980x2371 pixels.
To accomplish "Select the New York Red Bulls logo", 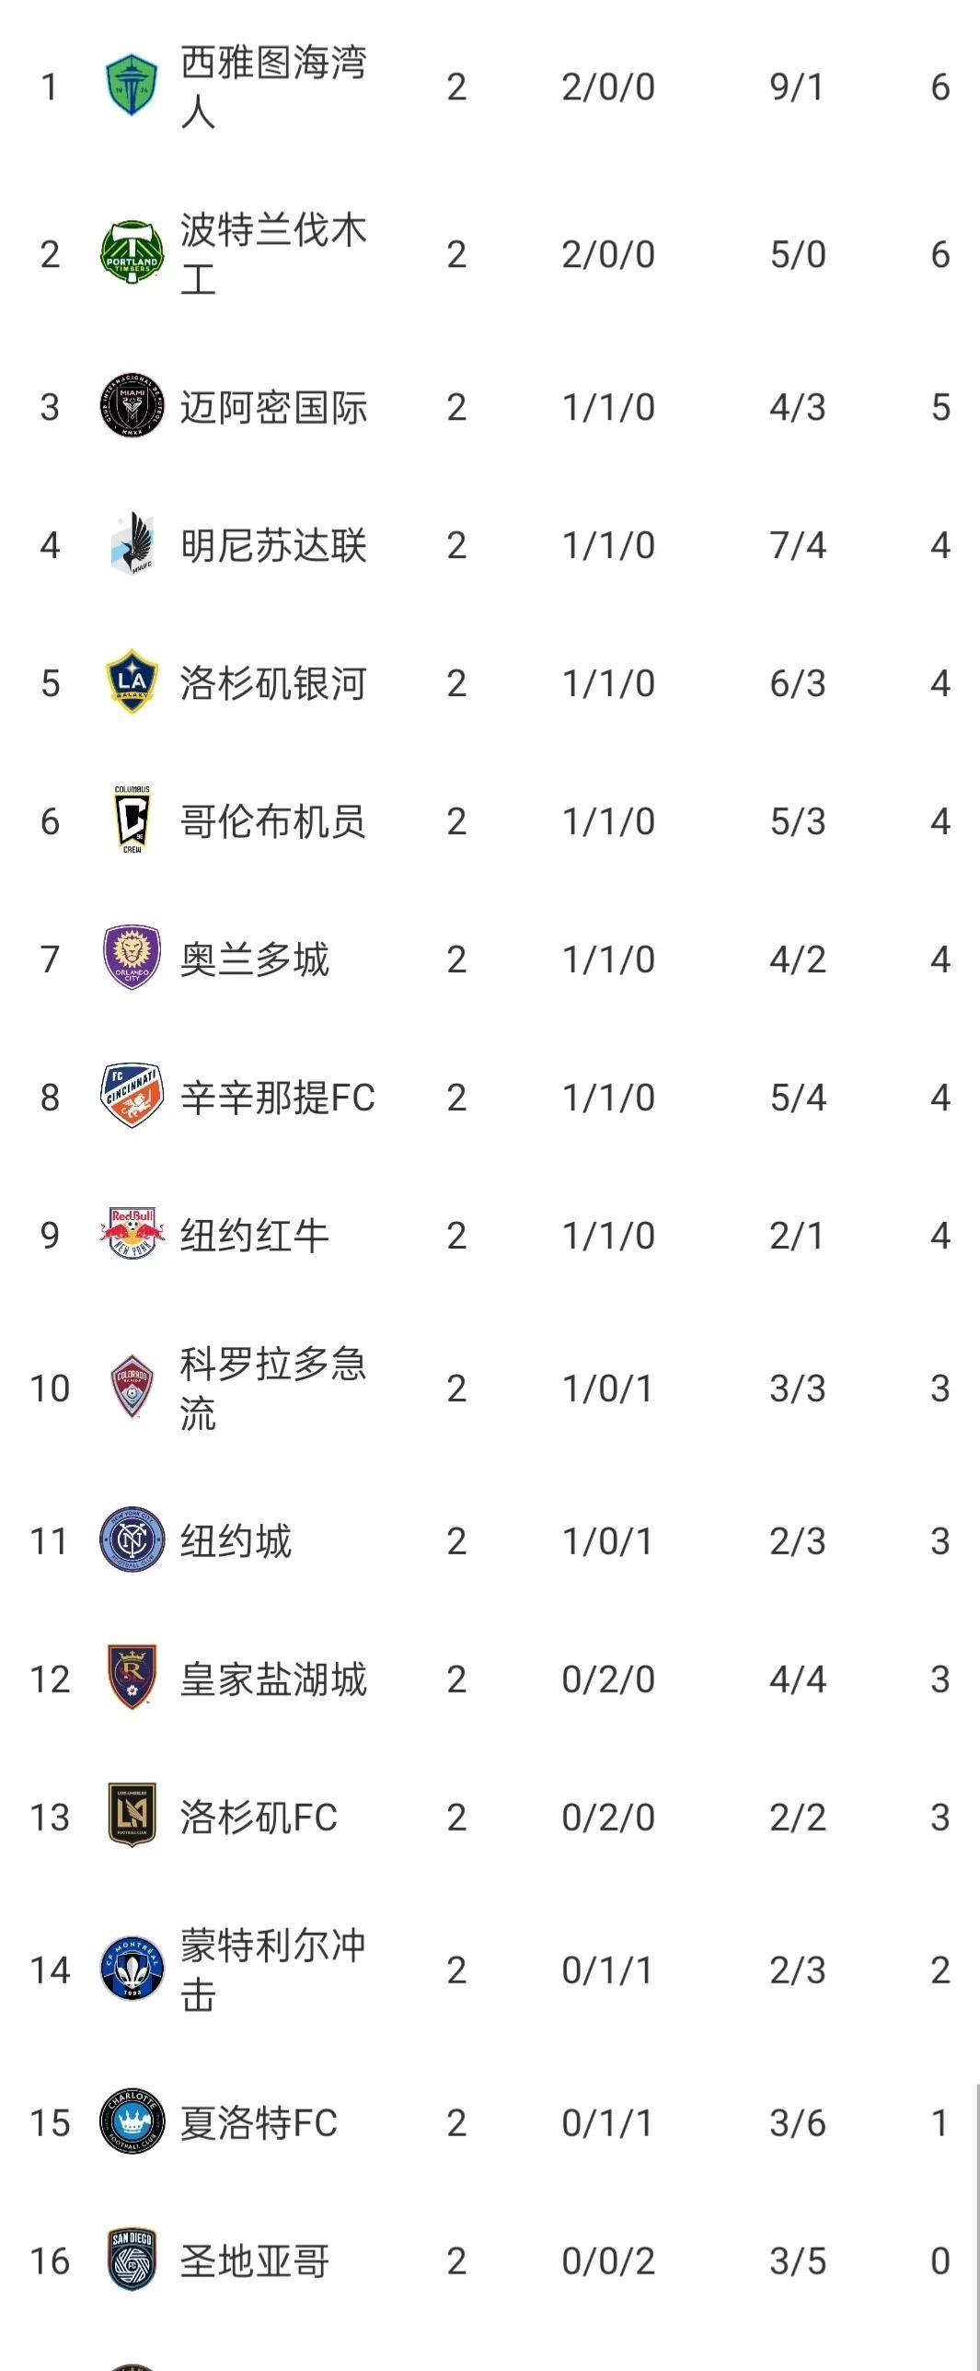I will [x=132, y=1235].
